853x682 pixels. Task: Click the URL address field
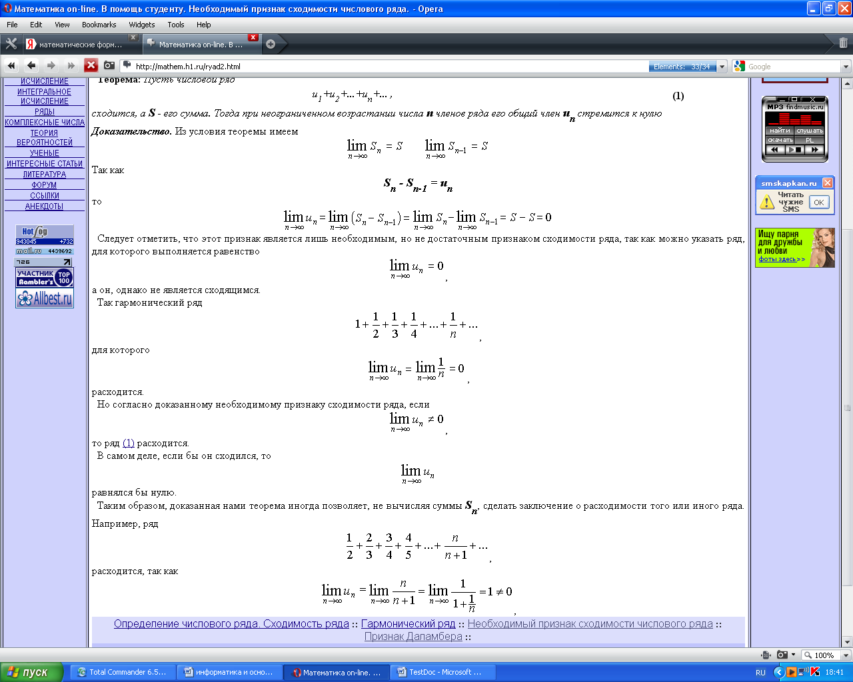click(390, 67)
